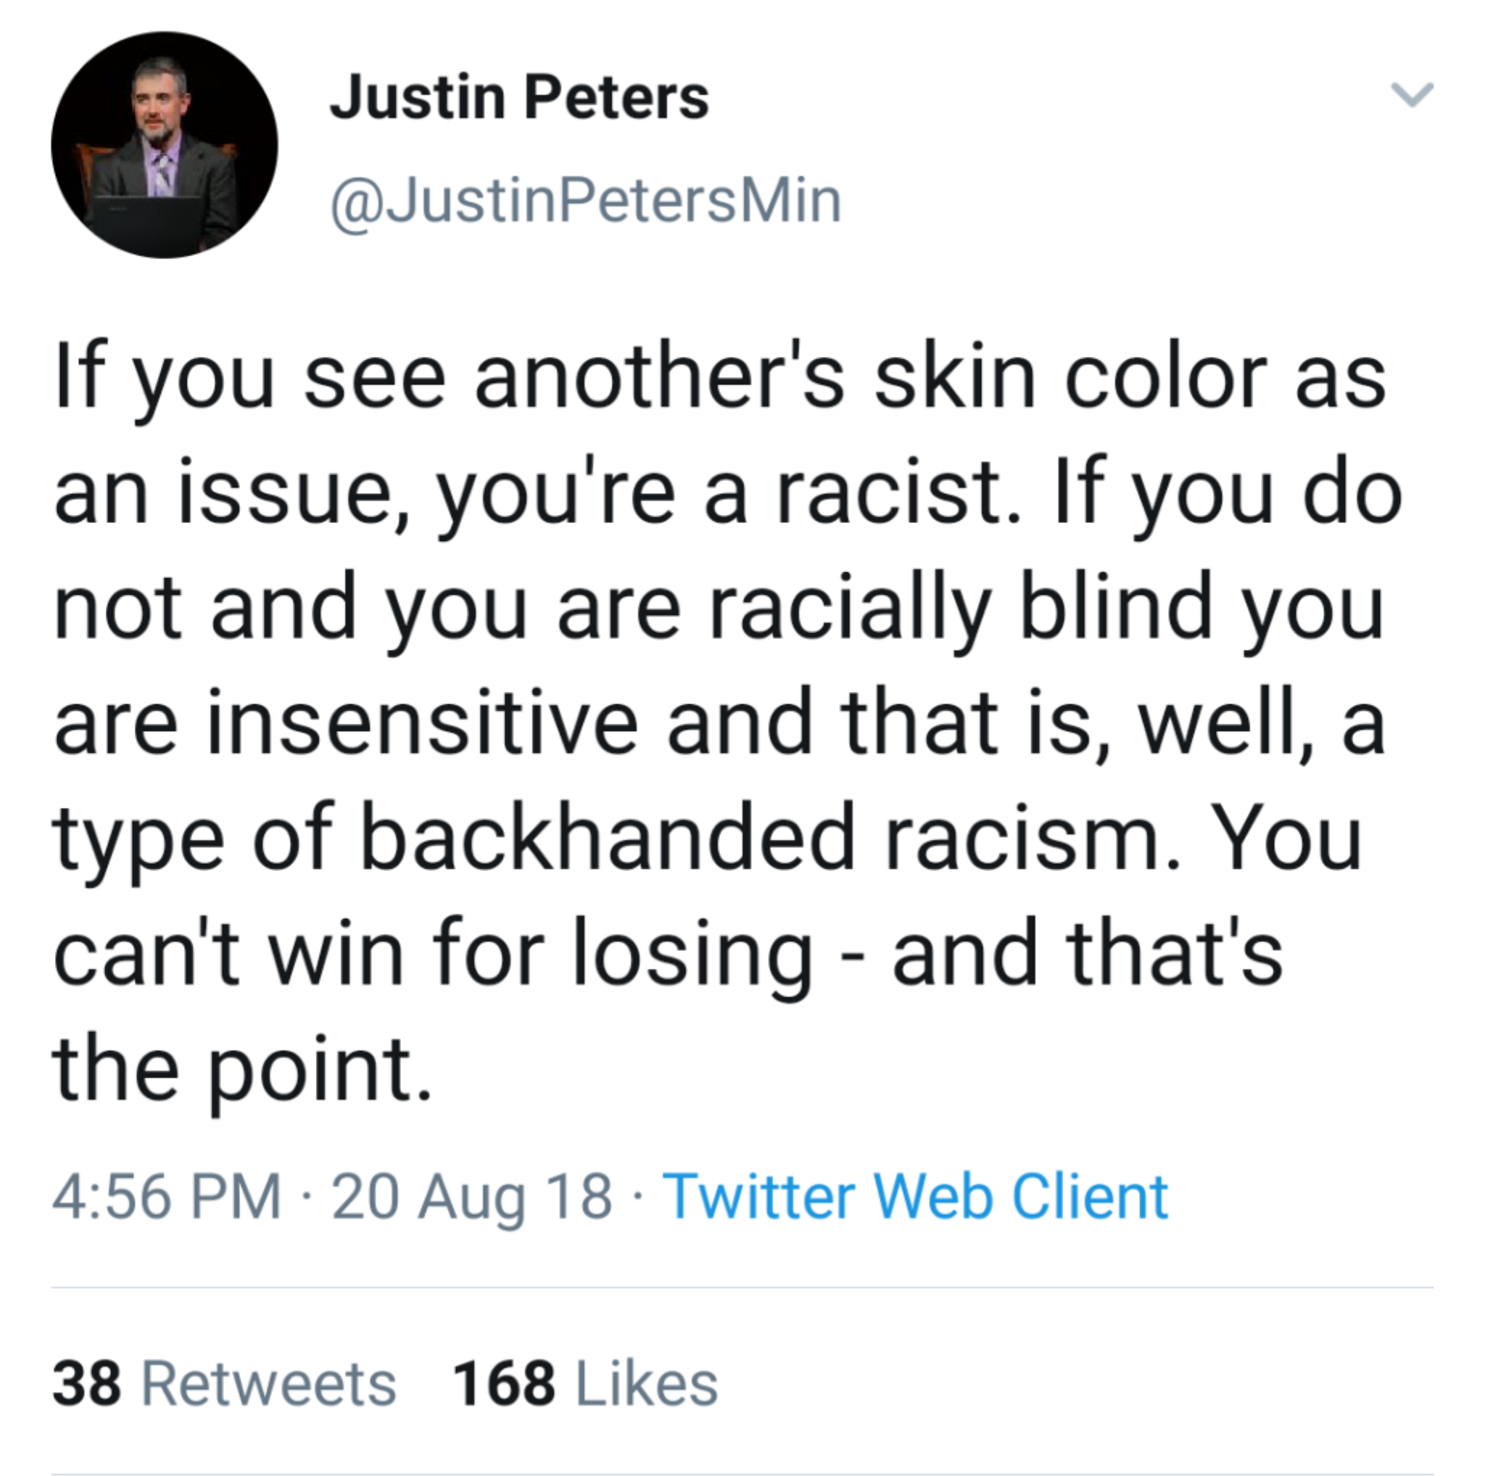Click the word Retweets below the tweet
Screen dimensions: 1485x1476
pos(269,1384)
